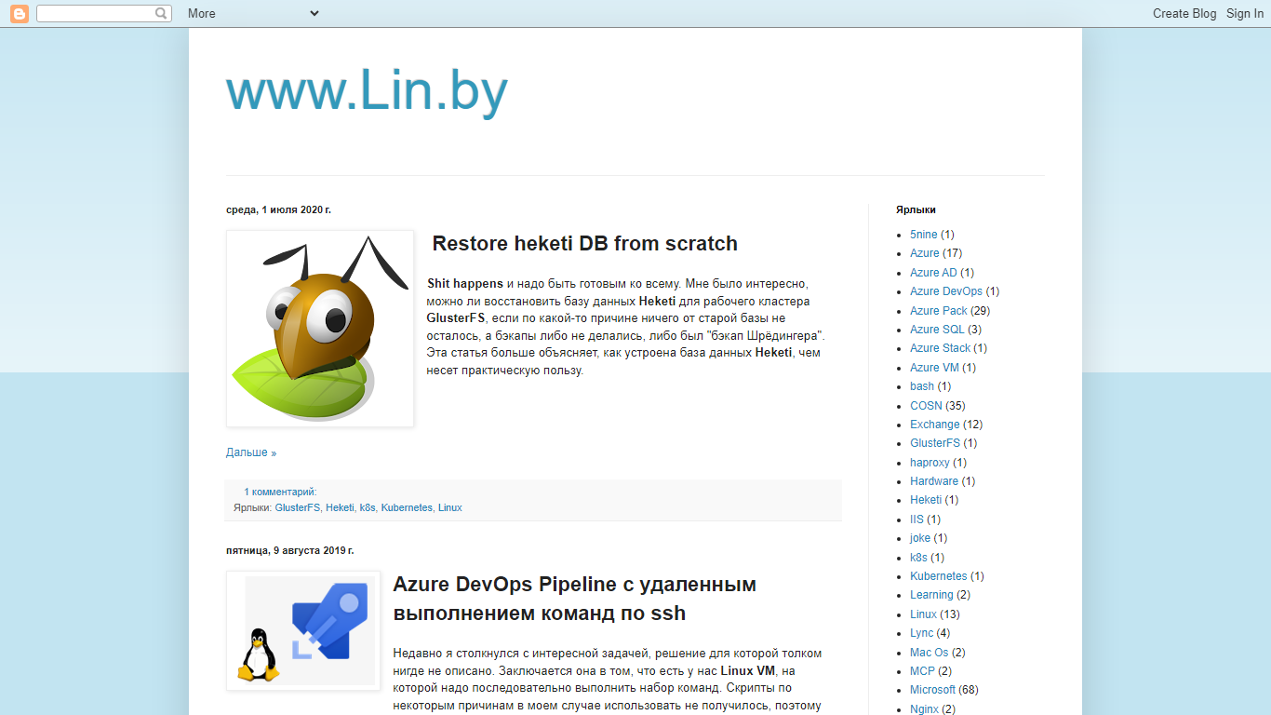
Task: Open the Linux label with 13 posts
Action: (923, 614)
